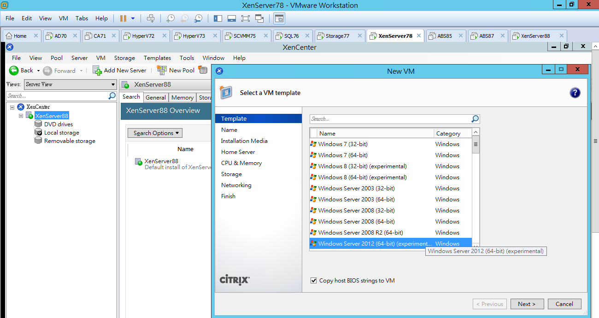Viewport: 599px width, 318px height.
Task: Select Local storage in the server tree
Action: [x=62, y=133]
